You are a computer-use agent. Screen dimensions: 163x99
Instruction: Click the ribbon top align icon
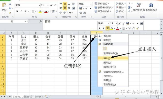[61, 4]
